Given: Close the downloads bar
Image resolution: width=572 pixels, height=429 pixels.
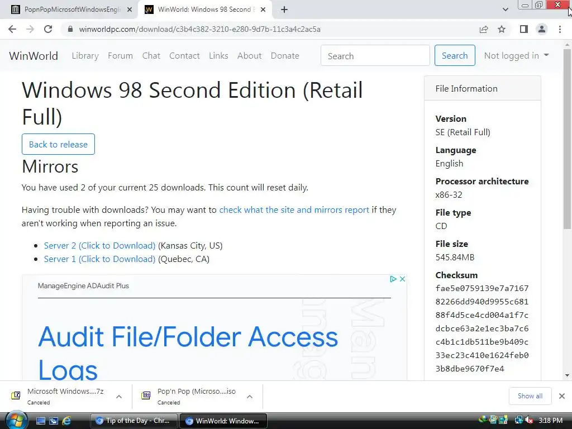Looking at the screenshot, I should (x=562, y=396).
